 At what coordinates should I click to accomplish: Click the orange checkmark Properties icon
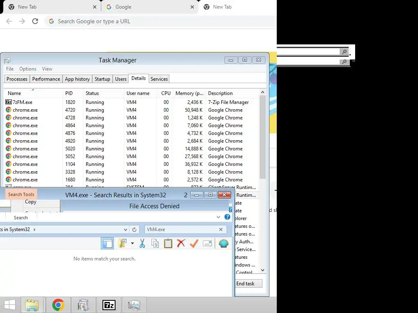tap(194, 243)
